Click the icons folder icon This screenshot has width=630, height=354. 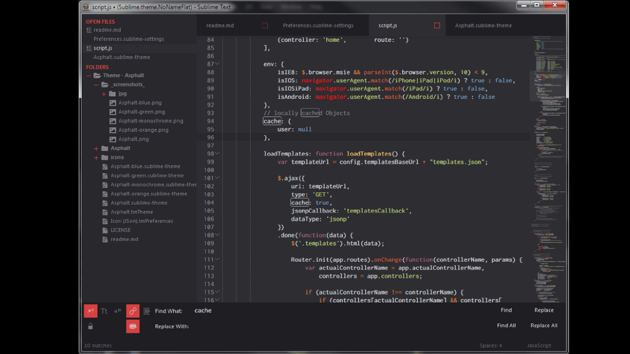[105, 157]
